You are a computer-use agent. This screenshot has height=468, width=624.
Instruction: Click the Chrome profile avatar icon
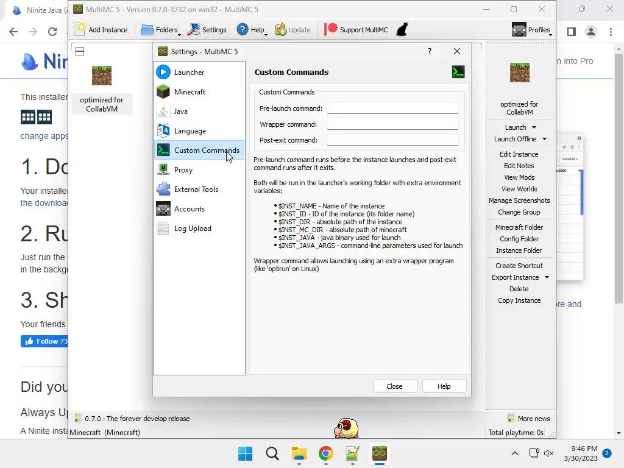coord(591,32)
